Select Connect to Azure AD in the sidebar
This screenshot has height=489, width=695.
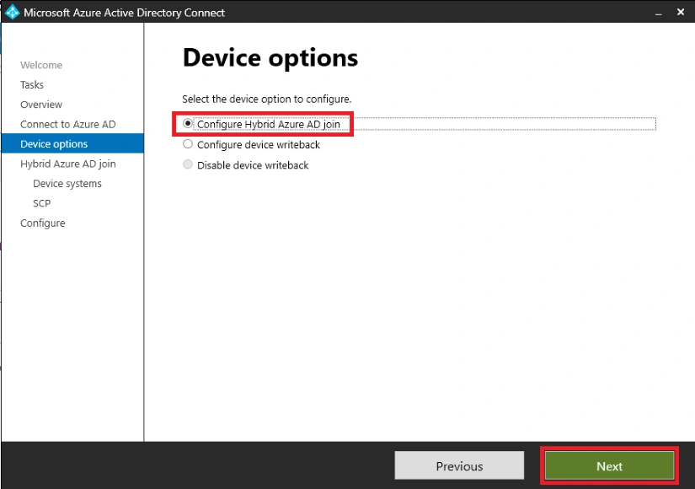pos(68,124)
